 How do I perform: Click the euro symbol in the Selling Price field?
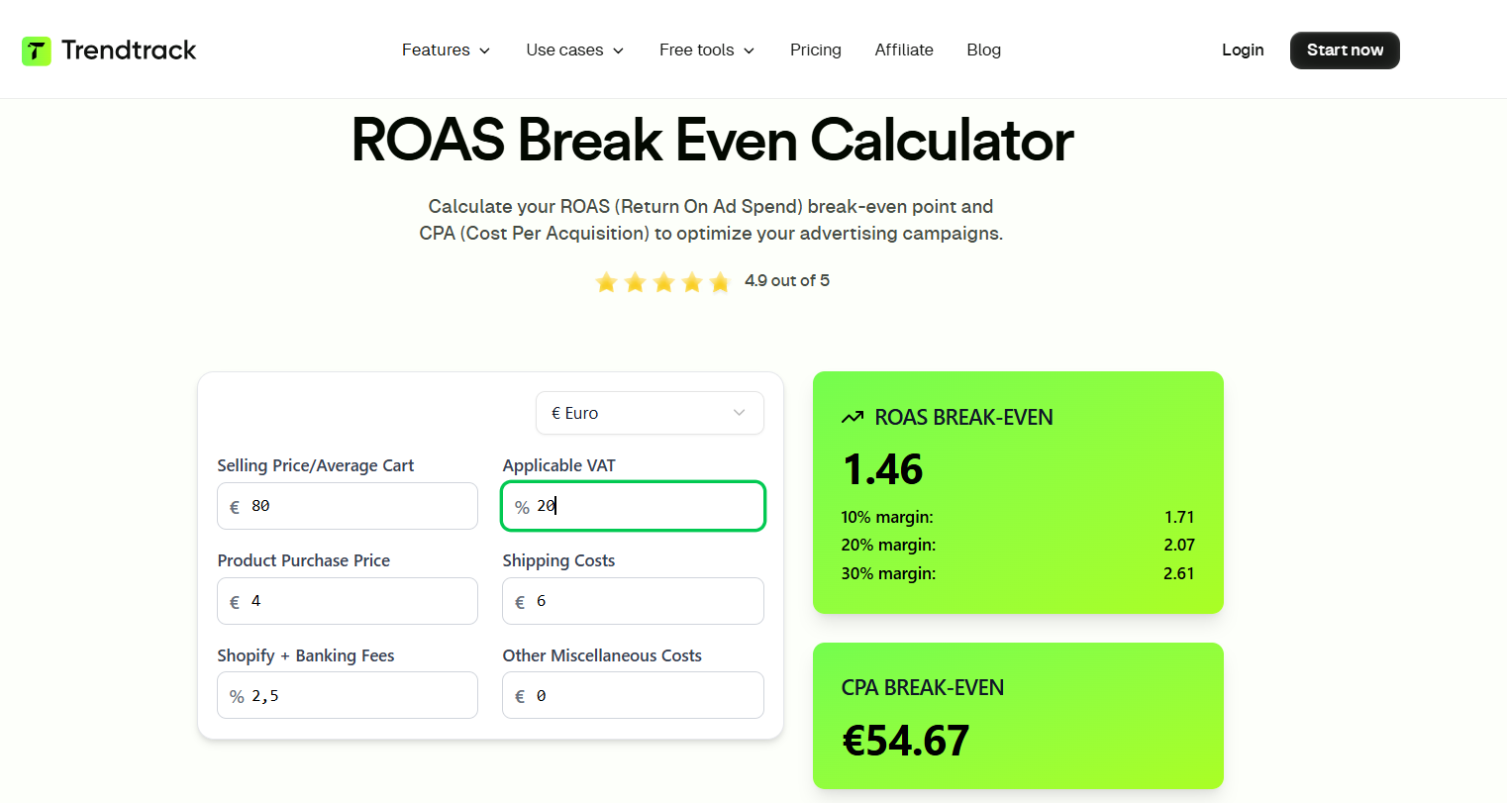coord(235,506)
